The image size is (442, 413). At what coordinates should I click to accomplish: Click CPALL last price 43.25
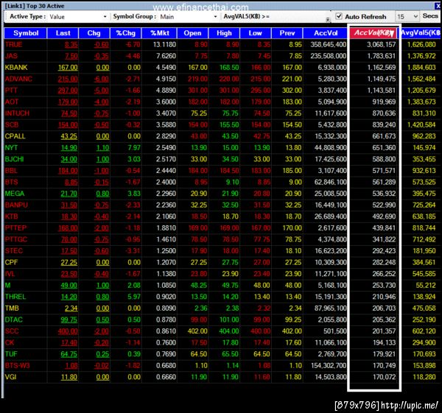point(69,136)
